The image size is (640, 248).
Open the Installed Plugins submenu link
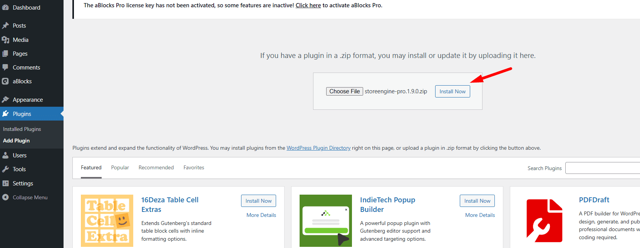[22, 129]
